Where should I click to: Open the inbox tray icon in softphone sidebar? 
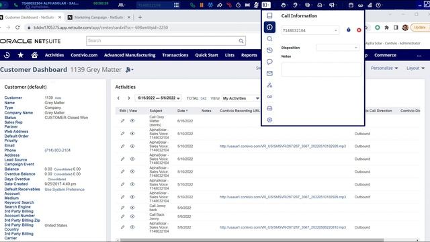(x=269, y=108)
